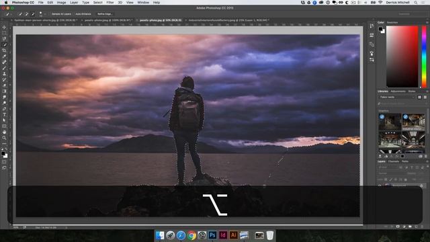The image size is (430, 242).
Task: Open Adobe Illustrator from the Dock
Action: 233,235
